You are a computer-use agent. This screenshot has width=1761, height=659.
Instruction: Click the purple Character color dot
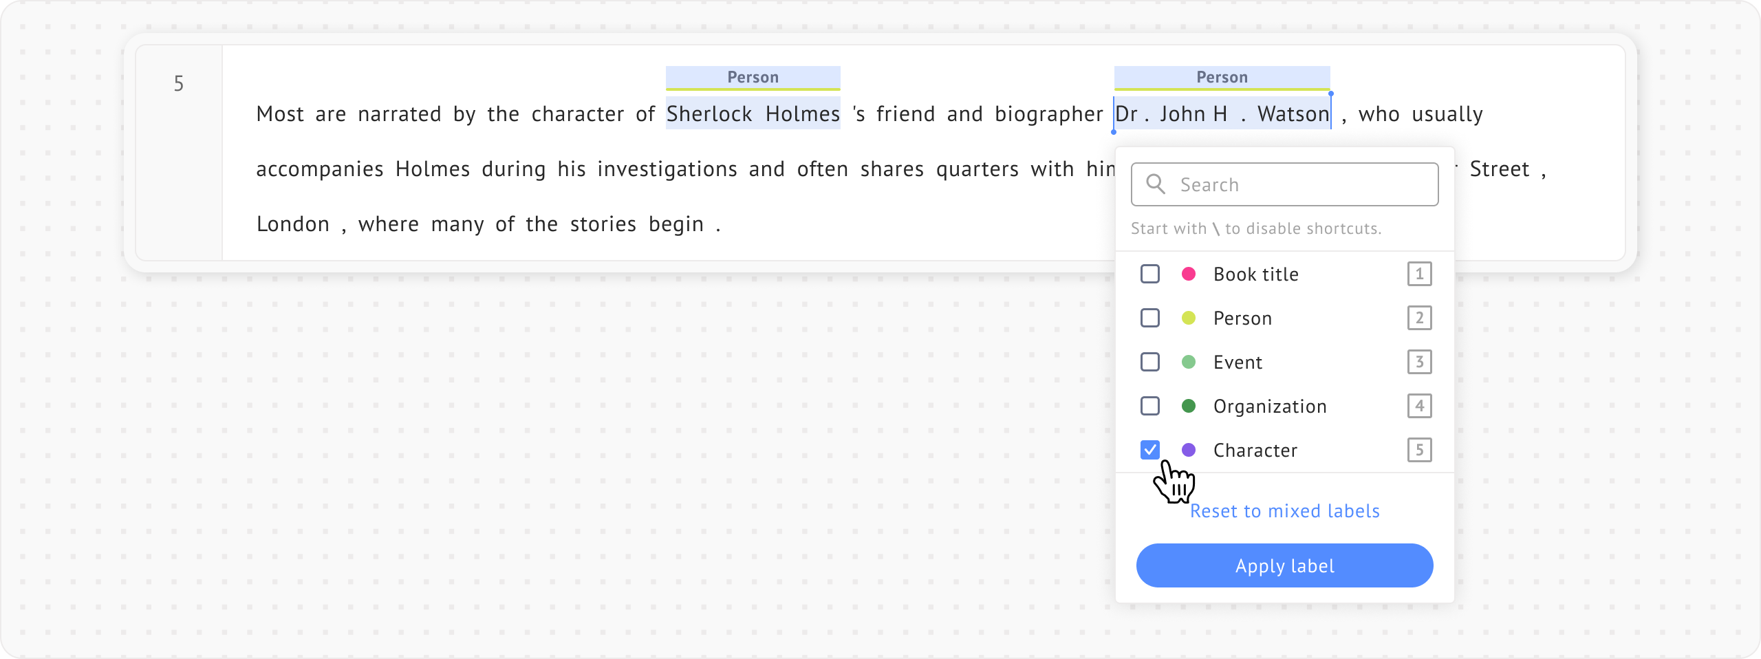coord(1188,450)
